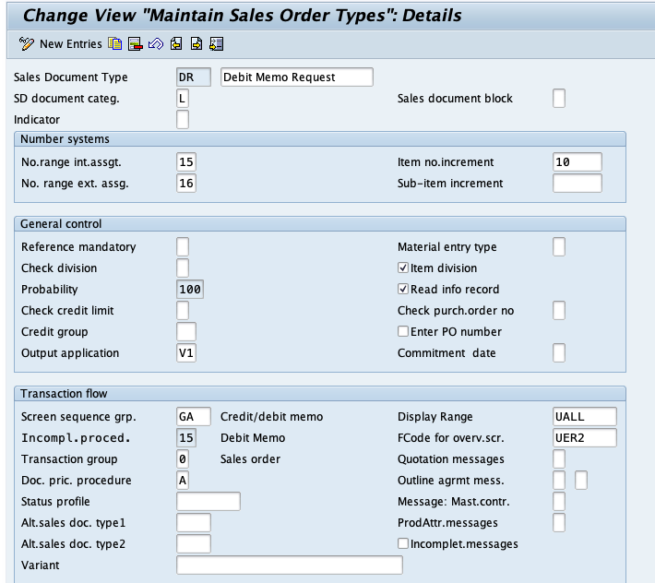Click the New Entries pencil icon
Image resolution: width=655 pixels, height=583 pixels.
27,44
